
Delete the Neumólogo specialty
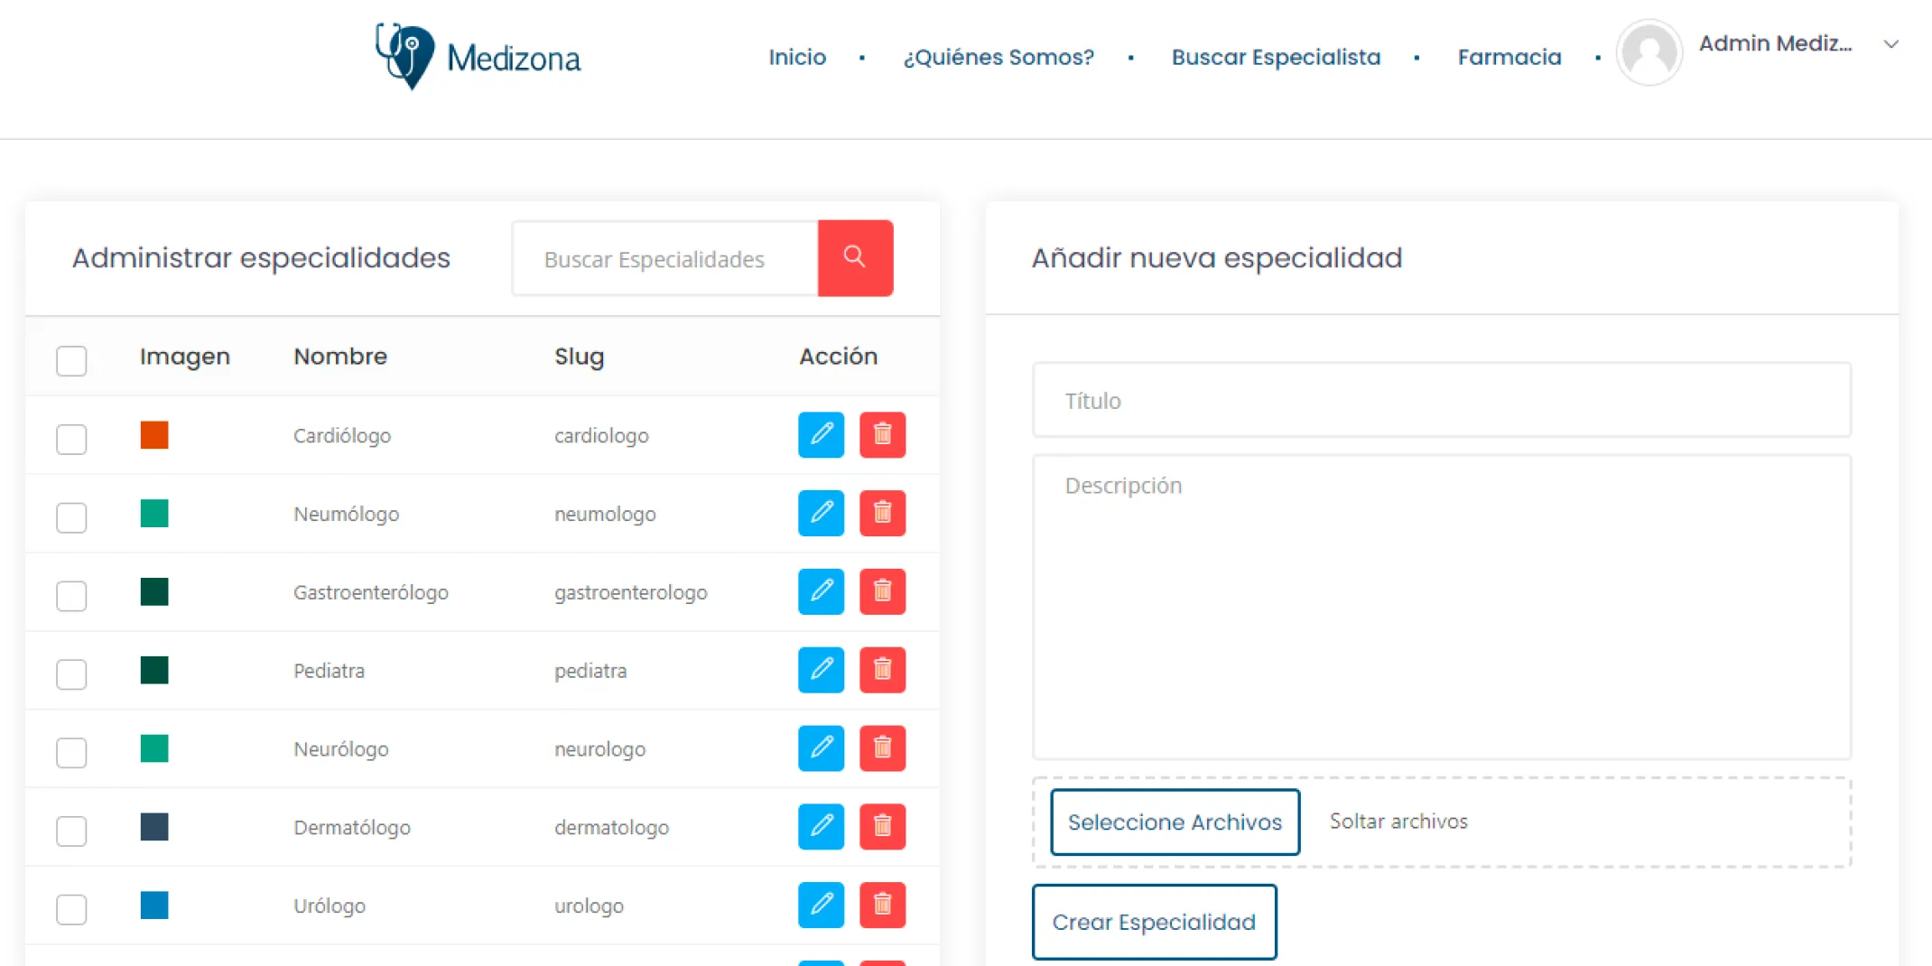coord(882,514)
